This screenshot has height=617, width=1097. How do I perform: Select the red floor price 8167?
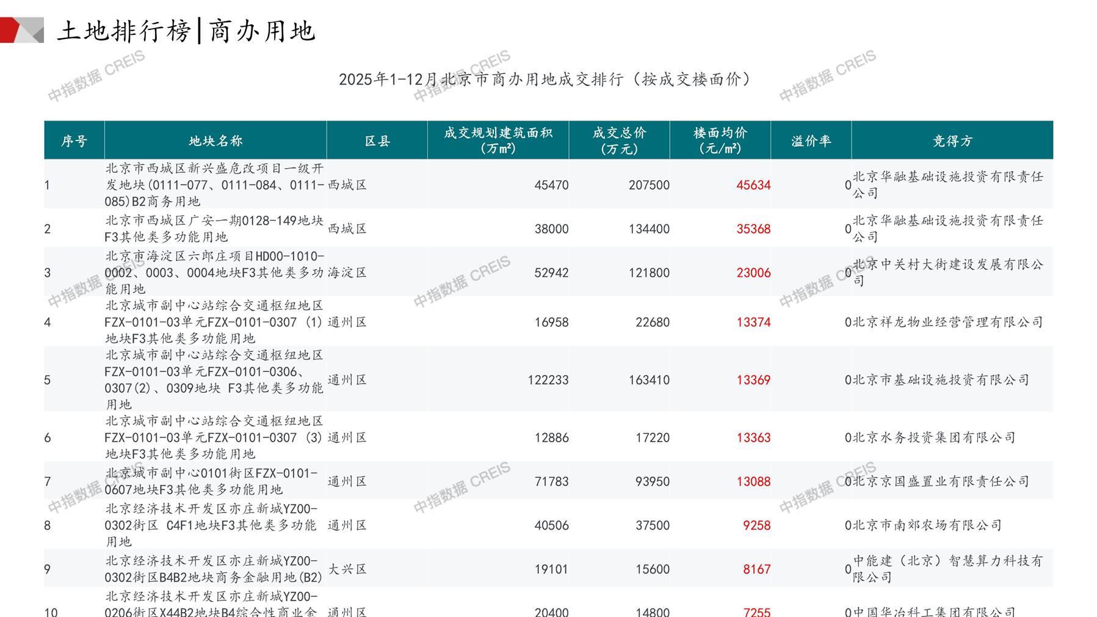coord(756,569)
